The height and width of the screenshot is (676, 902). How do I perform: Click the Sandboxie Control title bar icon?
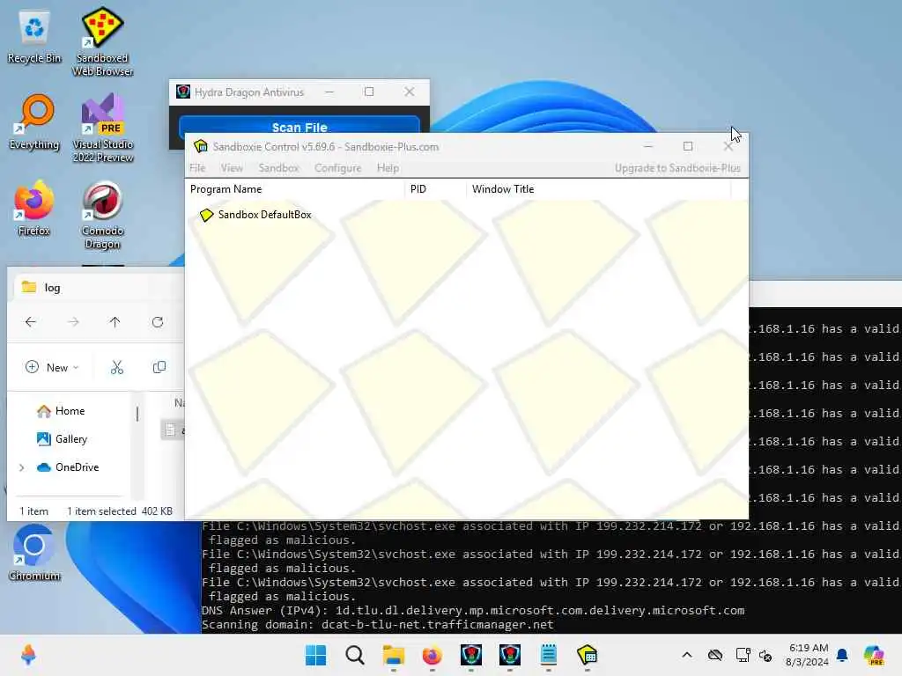point(200,147)
